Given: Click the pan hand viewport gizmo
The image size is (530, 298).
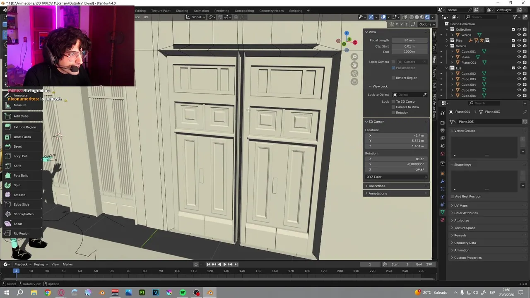Looking at the screenshot, I should pos(354,65).
